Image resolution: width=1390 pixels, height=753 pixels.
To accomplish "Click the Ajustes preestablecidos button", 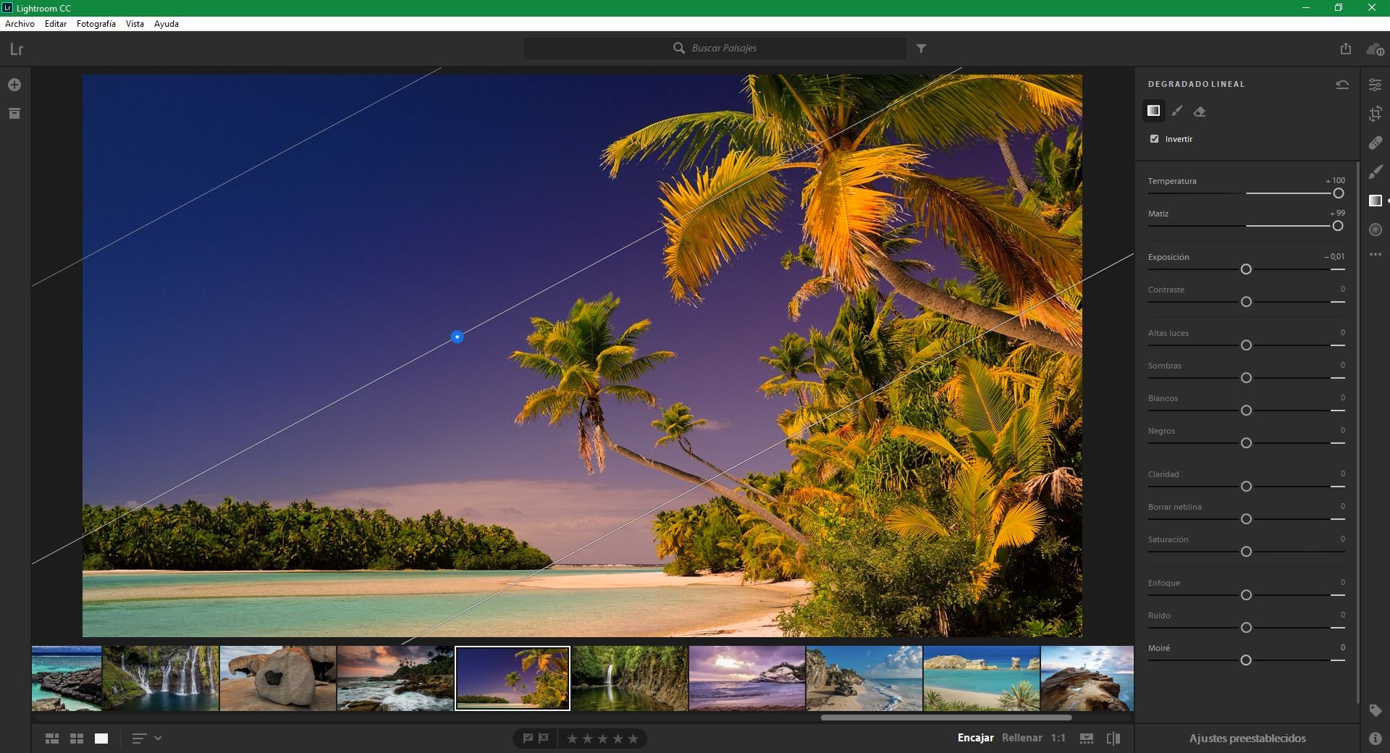I will coord(1247,739).
